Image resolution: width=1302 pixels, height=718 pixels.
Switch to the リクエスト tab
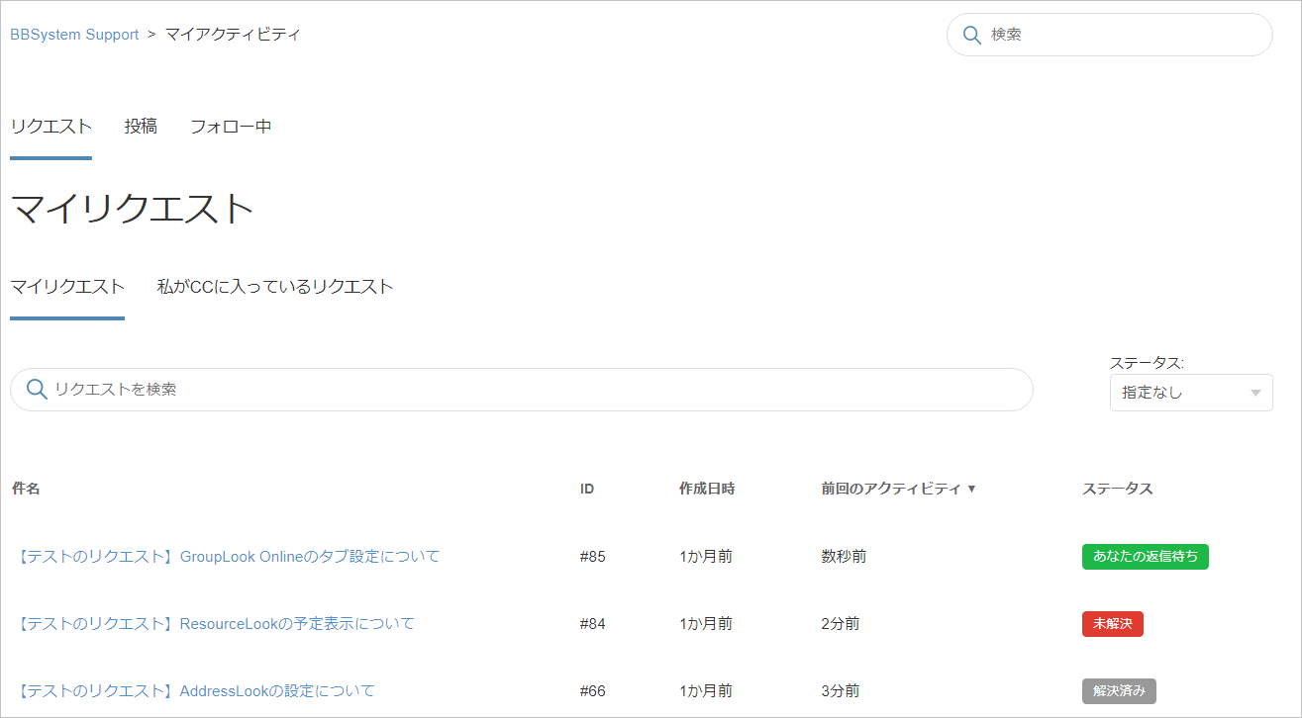(x=50, y=127)
